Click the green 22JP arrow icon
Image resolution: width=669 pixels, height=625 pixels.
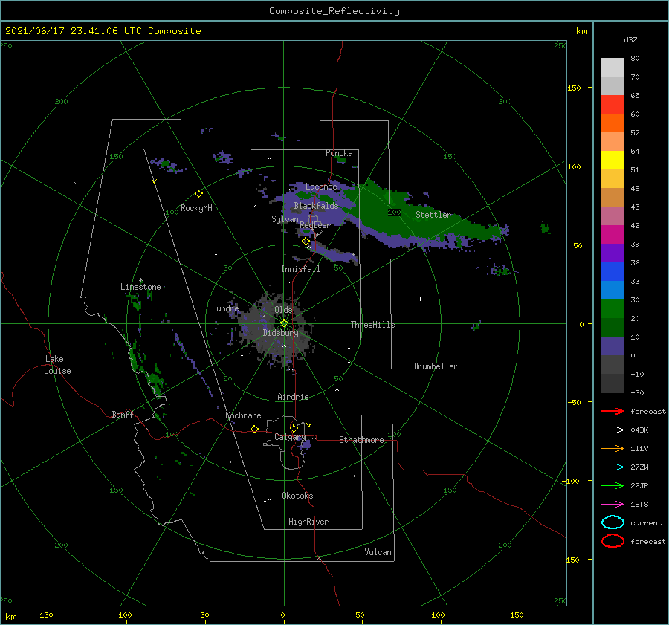(613, 485)
